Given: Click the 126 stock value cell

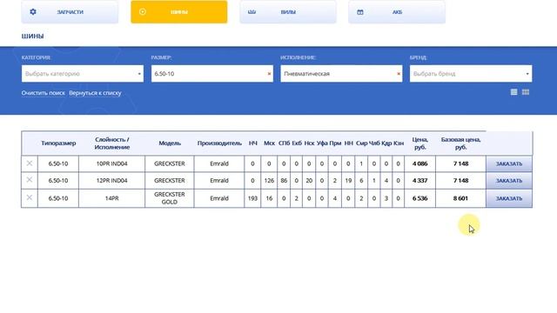Looking at the screenshot, I should [x=269, y=181].
